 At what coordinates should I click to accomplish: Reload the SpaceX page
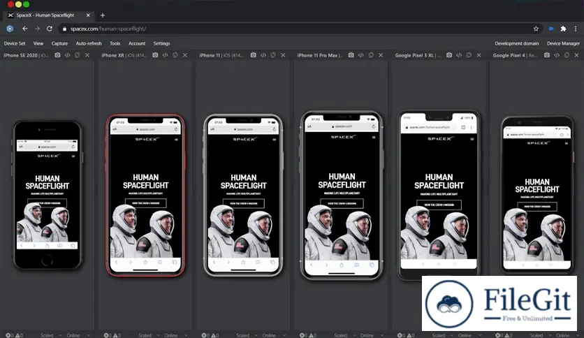tap(49, 29)
